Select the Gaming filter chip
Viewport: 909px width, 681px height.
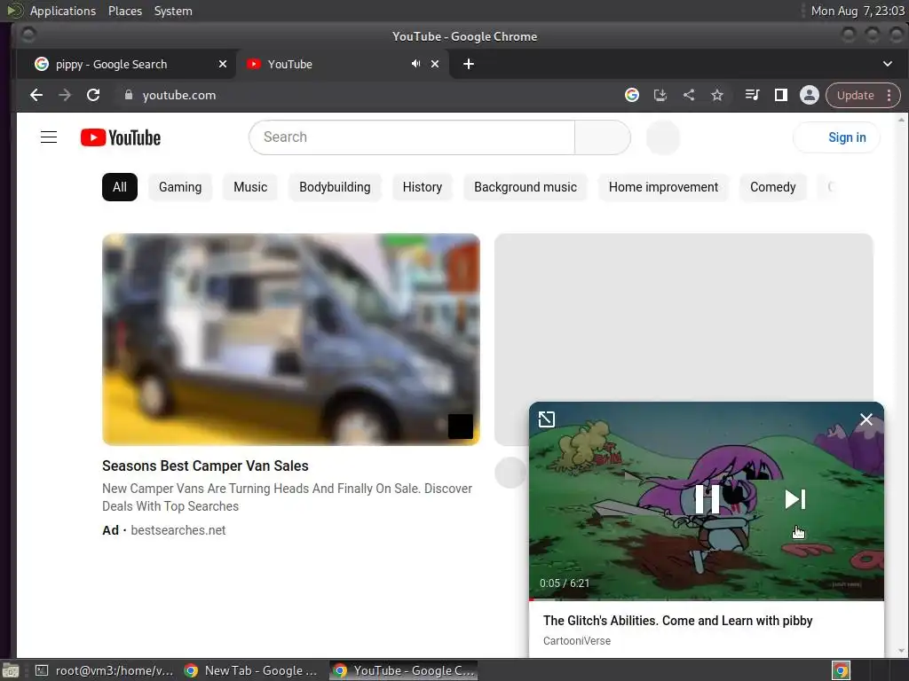180,187
